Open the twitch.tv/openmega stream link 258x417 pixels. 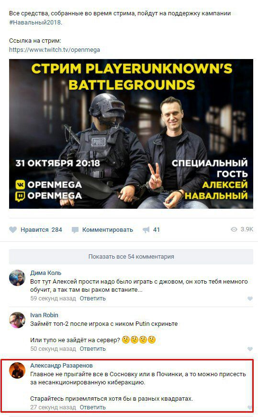[55, 50]
